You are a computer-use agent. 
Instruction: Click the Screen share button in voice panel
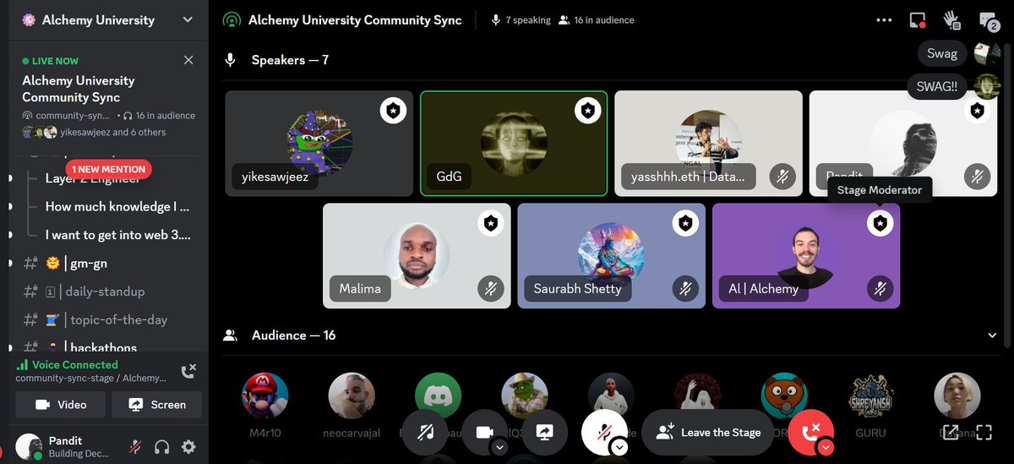(x=157, y=405)
